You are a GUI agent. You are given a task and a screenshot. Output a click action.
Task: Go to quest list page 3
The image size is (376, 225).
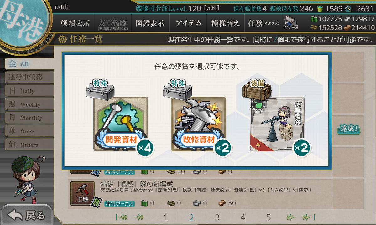pyautogui.click(x=217, y=217)
